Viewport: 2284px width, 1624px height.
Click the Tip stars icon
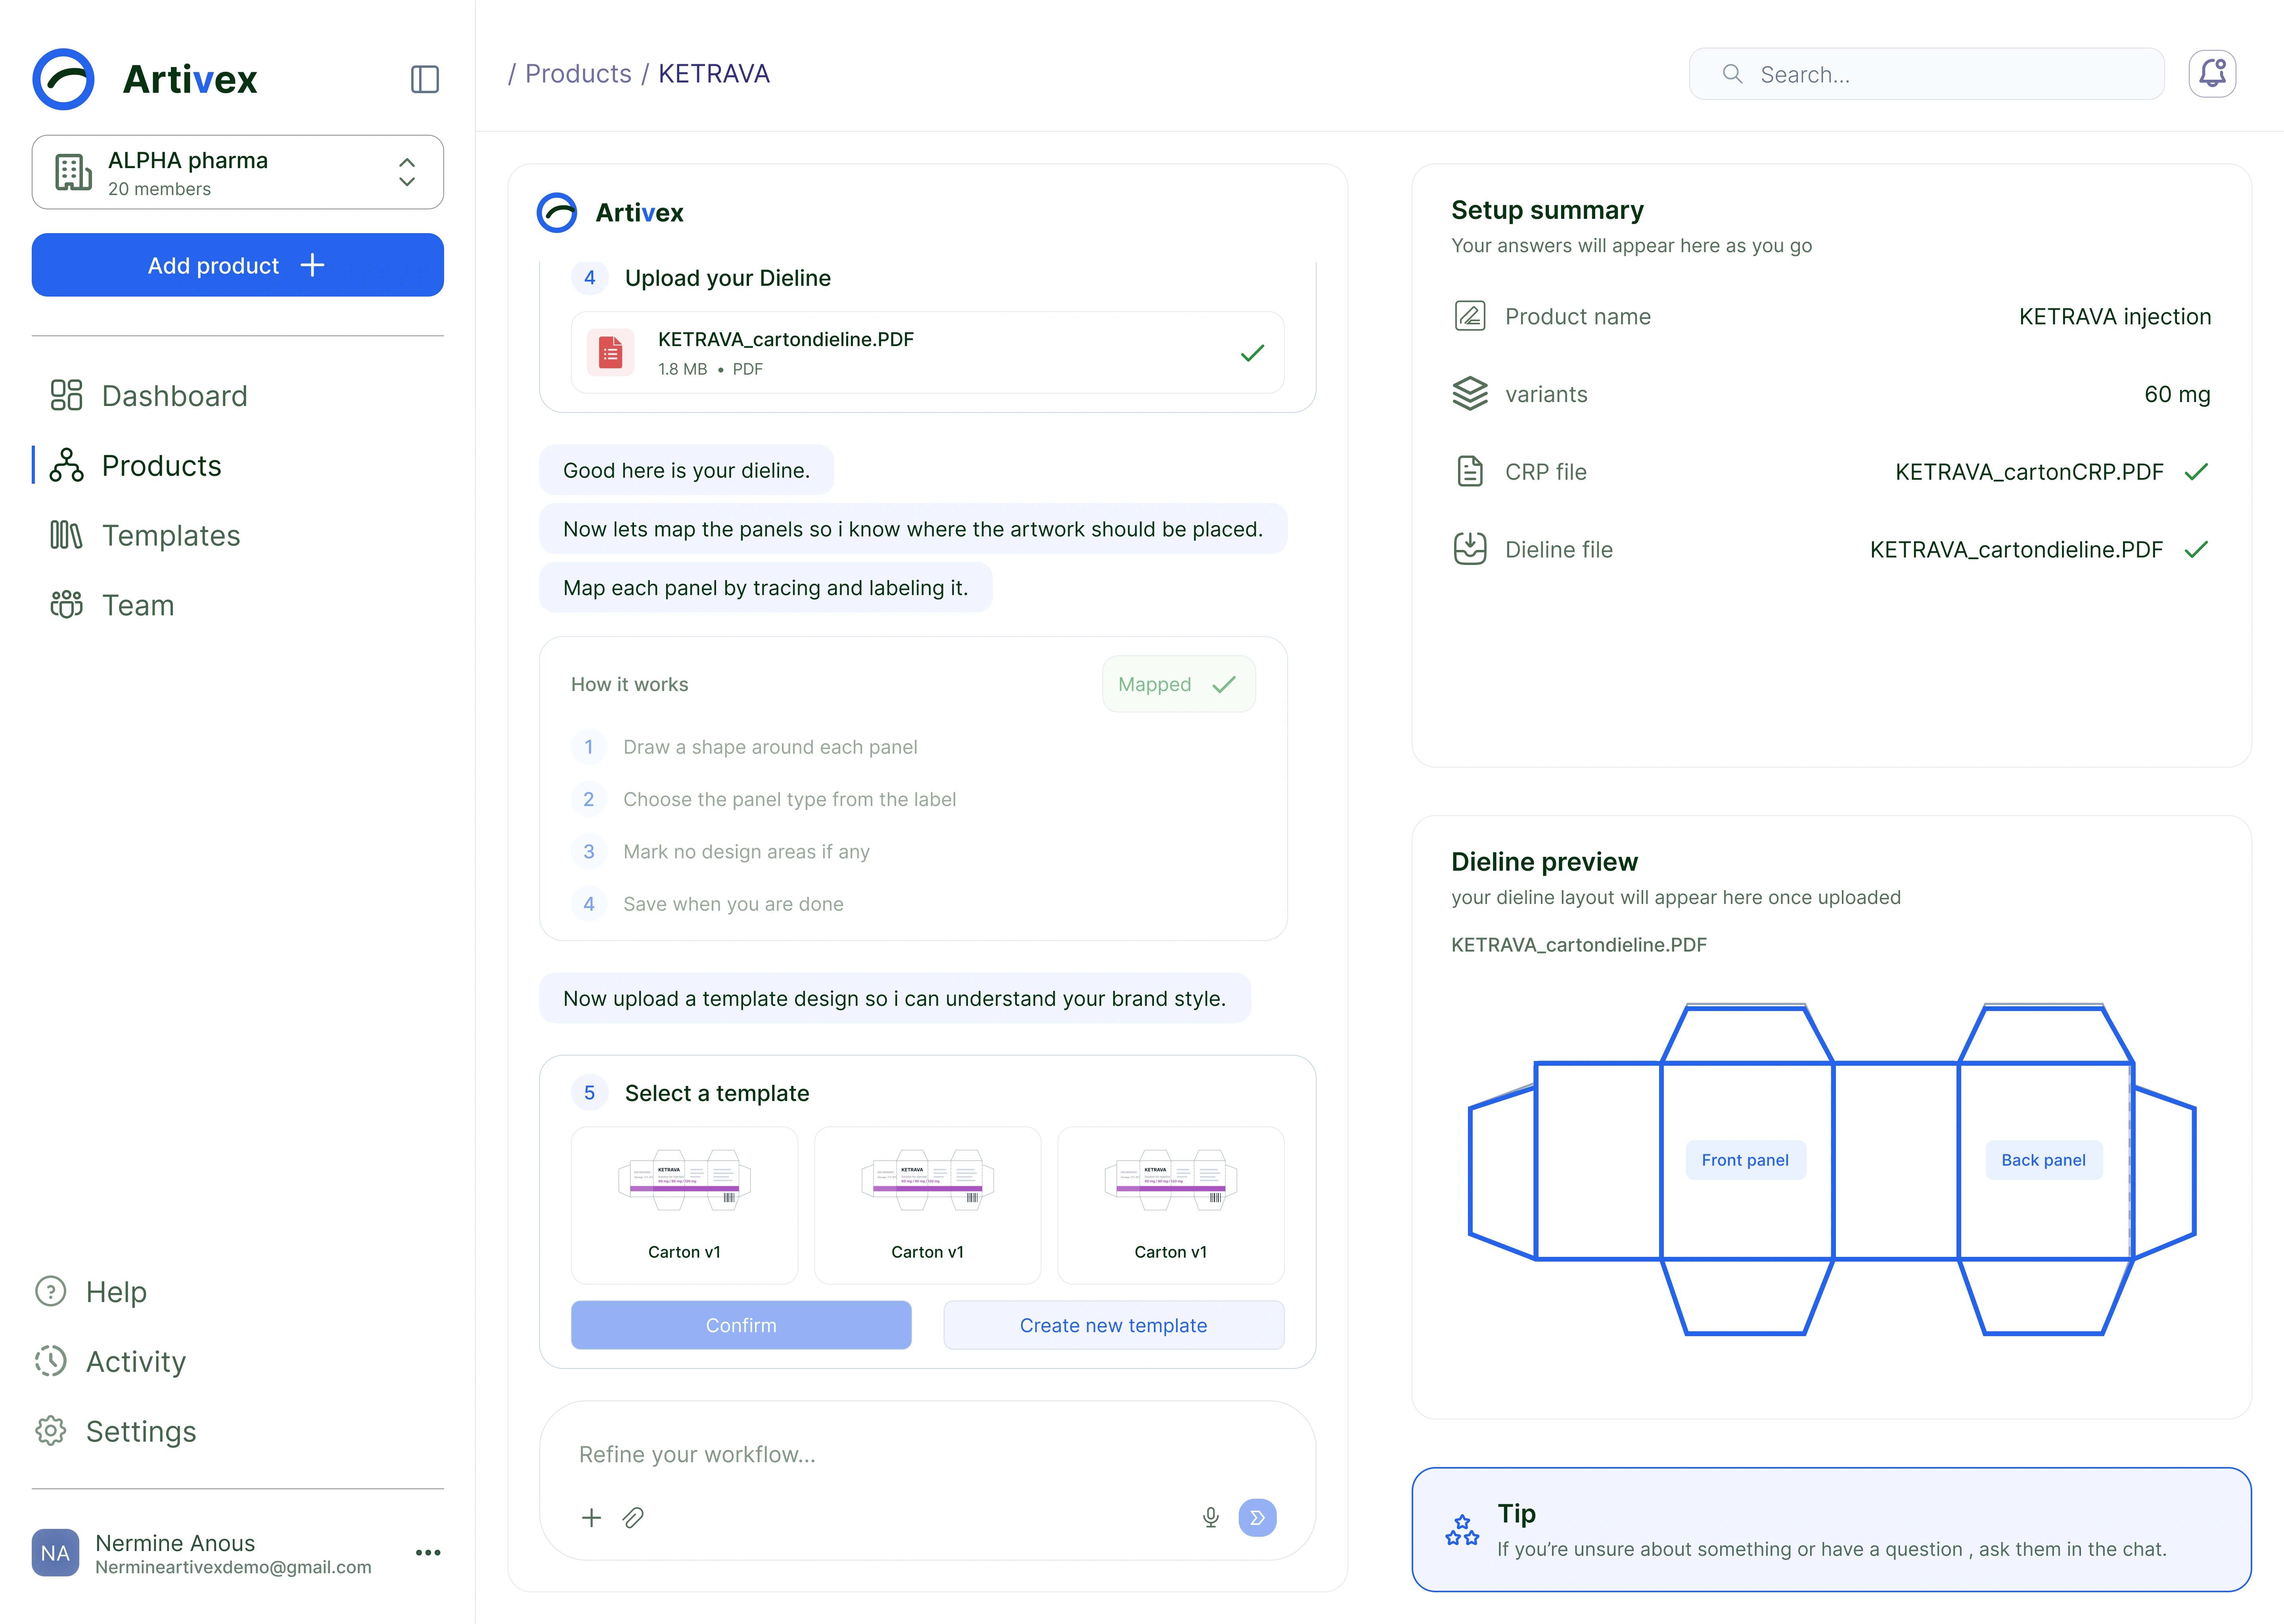click(1462, 1530)
